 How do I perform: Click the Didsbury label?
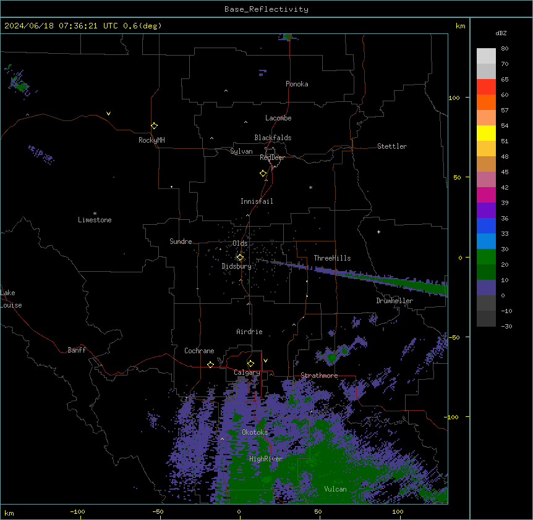pyautogui.click(x=237, y=266)
